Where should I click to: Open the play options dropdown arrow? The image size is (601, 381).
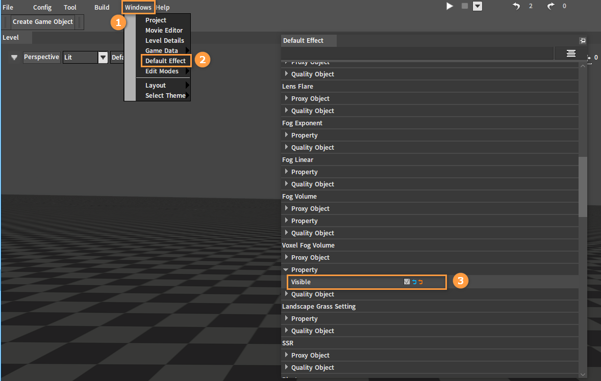point(477,6)
